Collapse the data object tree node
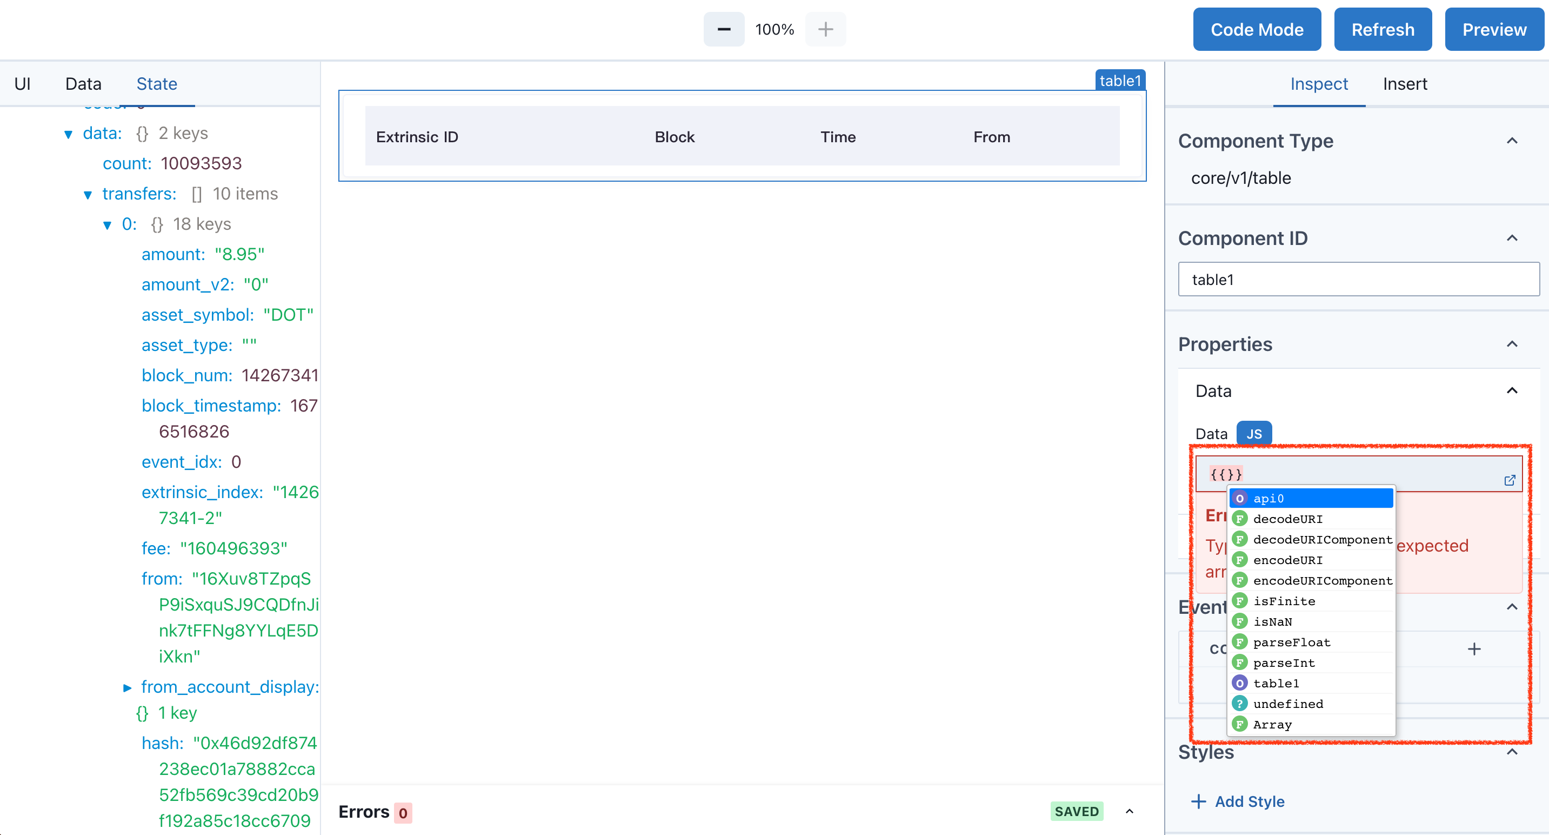The width and height of the screenshot is (1549, 835). (x=68, y=134)
